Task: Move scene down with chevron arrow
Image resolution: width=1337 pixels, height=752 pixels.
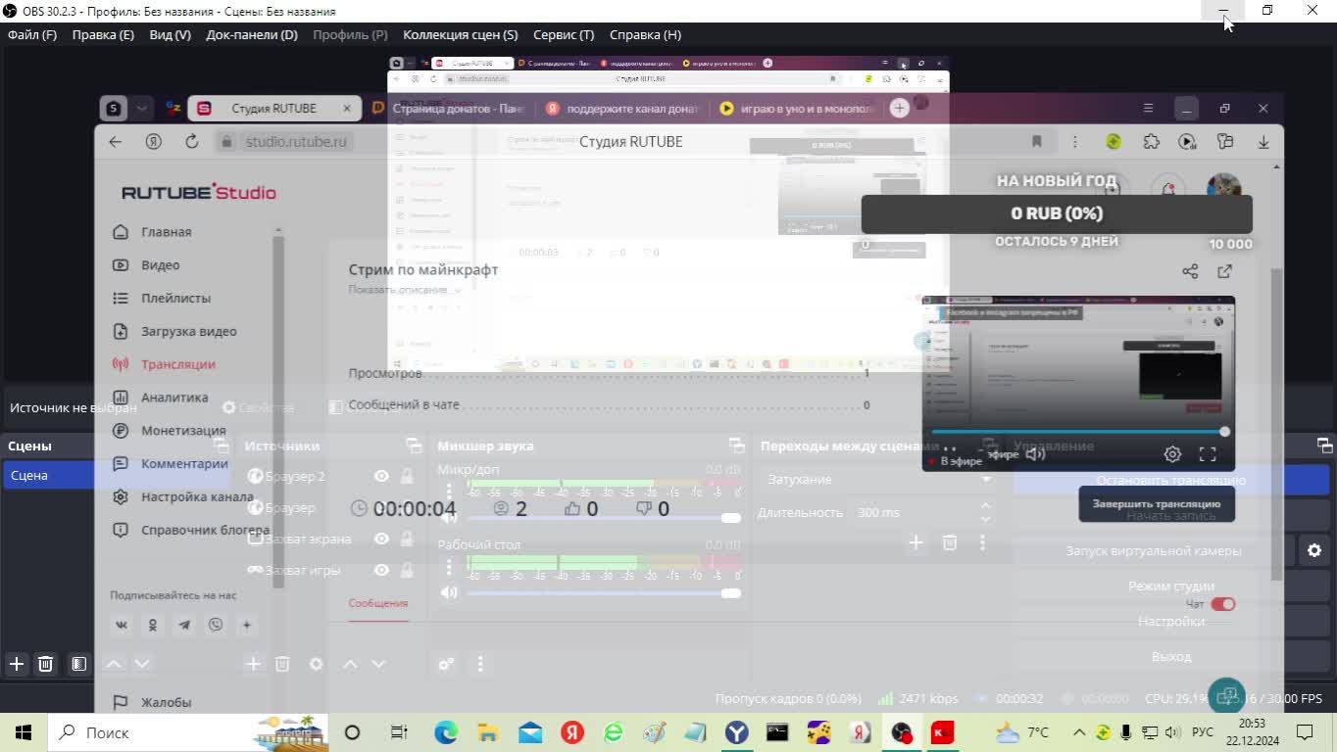Action: (142, 664)
